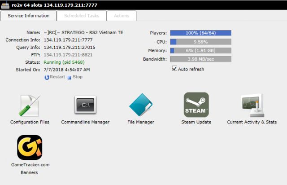Click the Stop square icon
The height and width of the screenshot is (185, 287).
point(70,77)
